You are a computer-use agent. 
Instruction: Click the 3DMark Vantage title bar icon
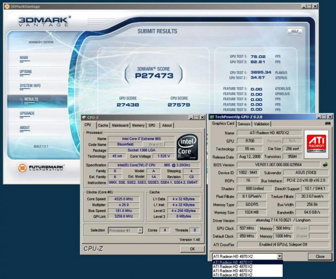pyautogui.click(x=7, y=6)
